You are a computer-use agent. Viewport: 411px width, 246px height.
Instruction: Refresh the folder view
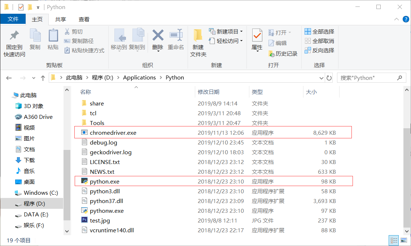click(x=329, y=78)
